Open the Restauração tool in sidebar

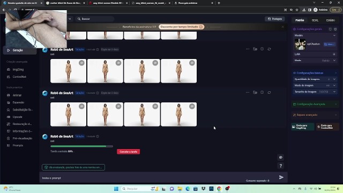[19, 124]
